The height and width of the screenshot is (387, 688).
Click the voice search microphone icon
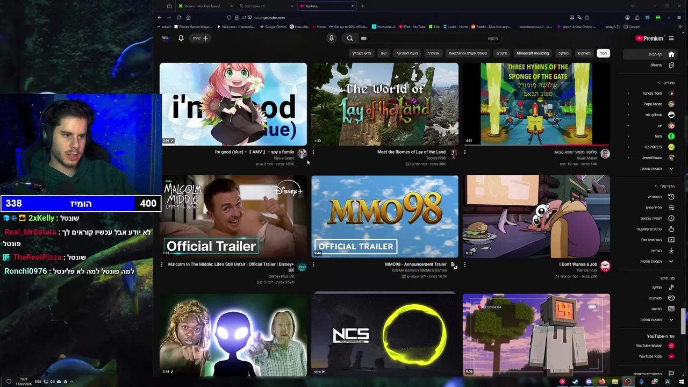(332, 38)
